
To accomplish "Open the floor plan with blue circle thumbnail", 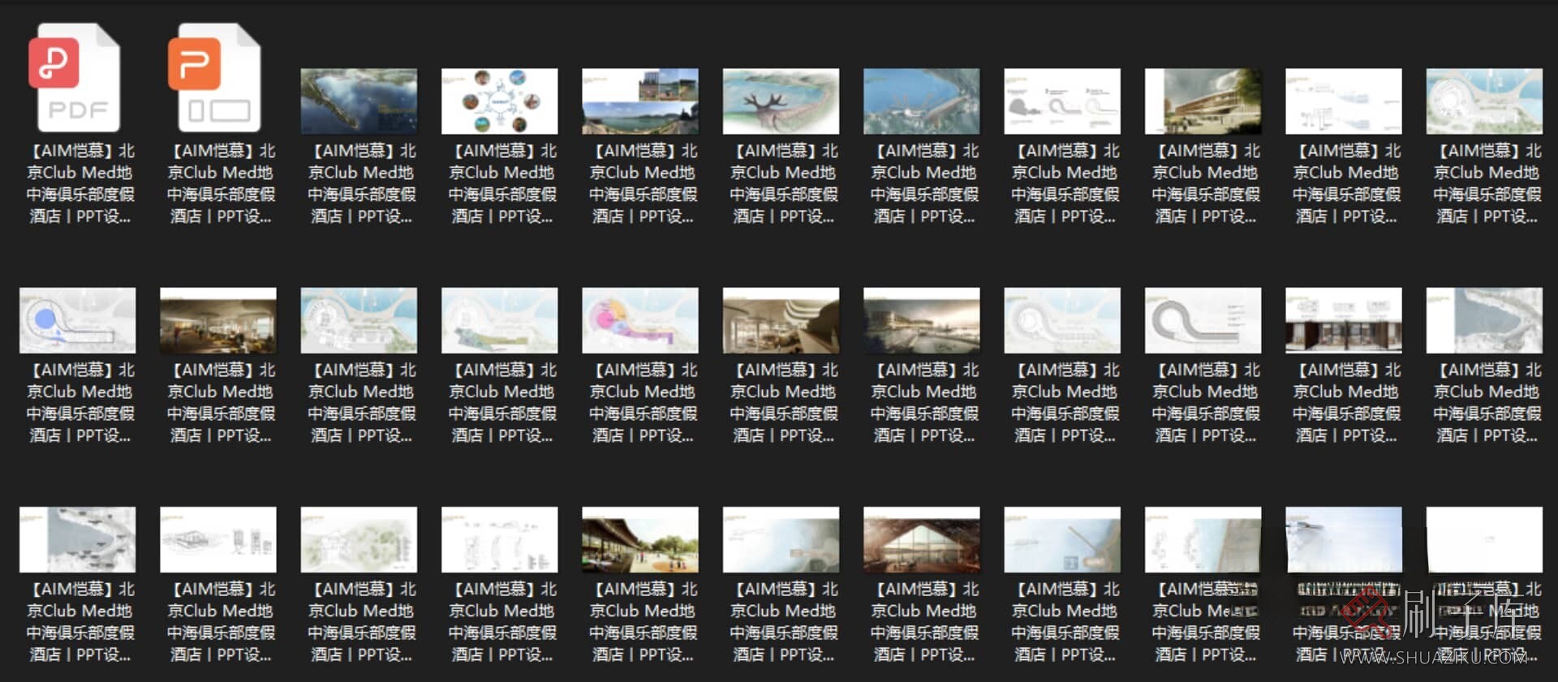I will point(77,320).
